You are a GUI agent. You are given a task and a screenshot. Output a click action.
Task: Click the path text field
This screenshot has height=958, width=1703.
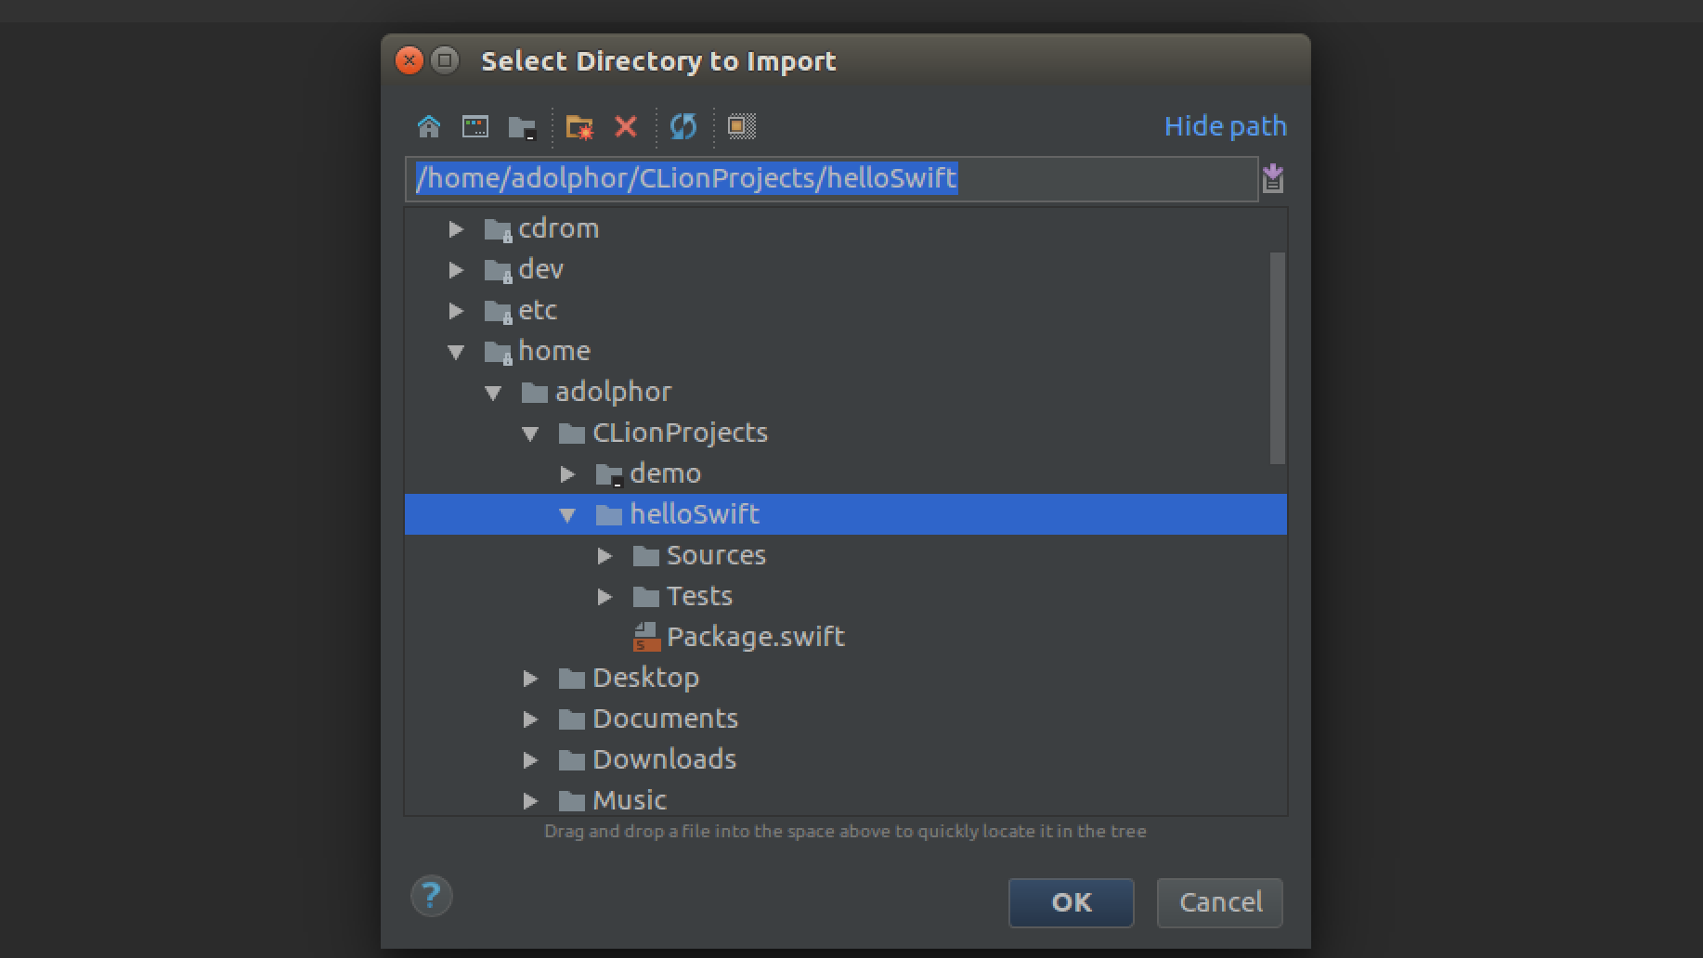[x=832, y=179]
